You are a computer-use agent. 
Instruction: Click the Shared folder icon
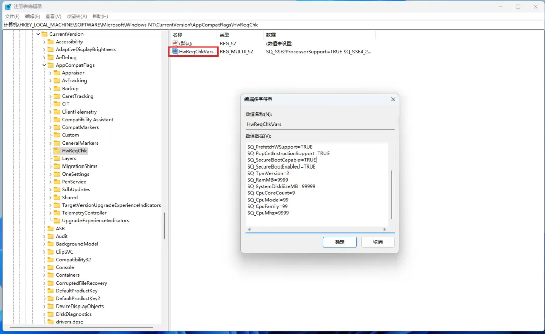coord(57,198)
